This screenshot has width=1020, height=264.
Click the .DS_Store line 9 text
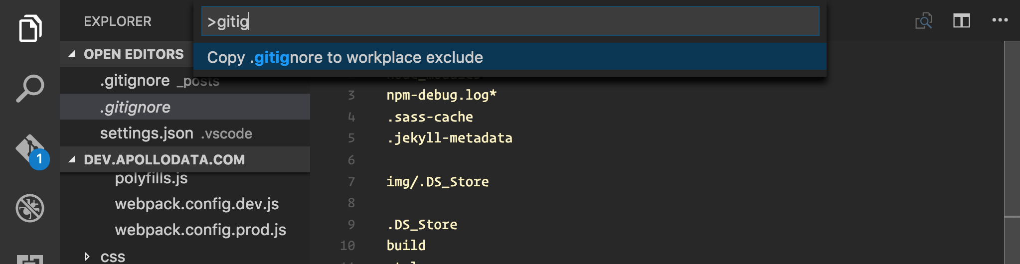422,225
